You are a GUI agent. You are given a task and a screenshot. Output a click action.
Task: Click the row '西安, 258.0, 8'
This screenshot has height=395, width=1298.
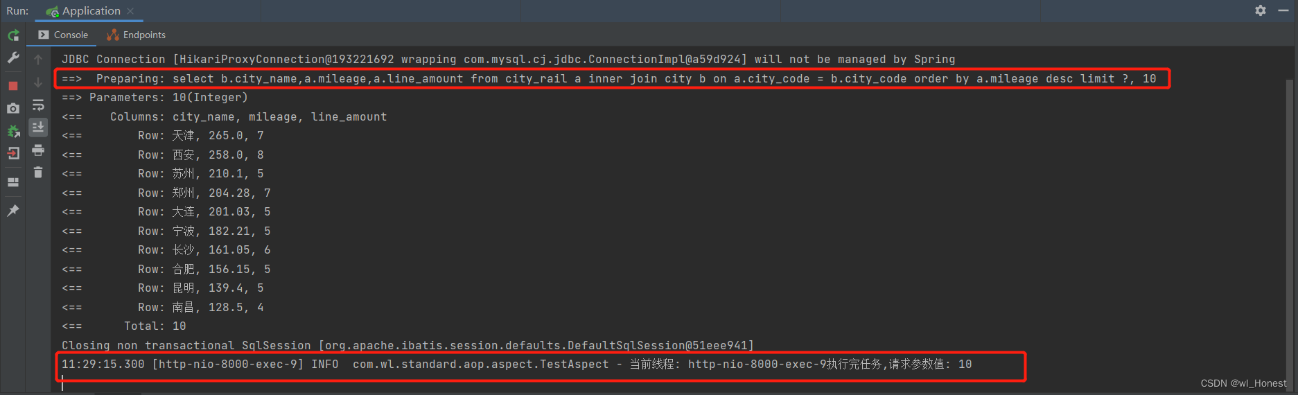[x=163, y=155]
